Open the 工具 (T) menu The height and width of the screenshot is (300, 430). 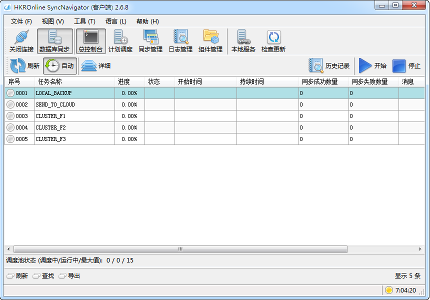click(84, 21)
